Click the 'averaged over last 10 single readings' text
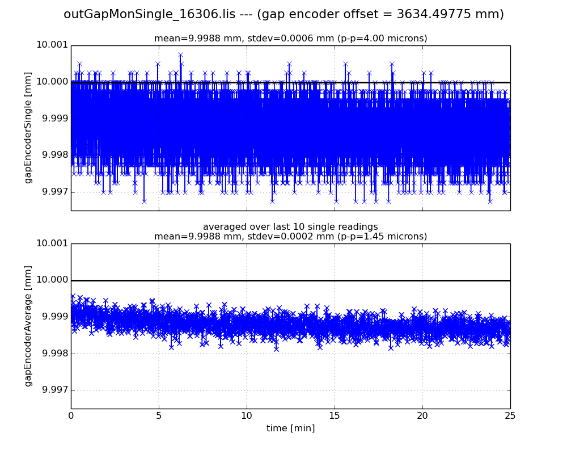This screenshot has width=567, height=454. pos(290,227)
